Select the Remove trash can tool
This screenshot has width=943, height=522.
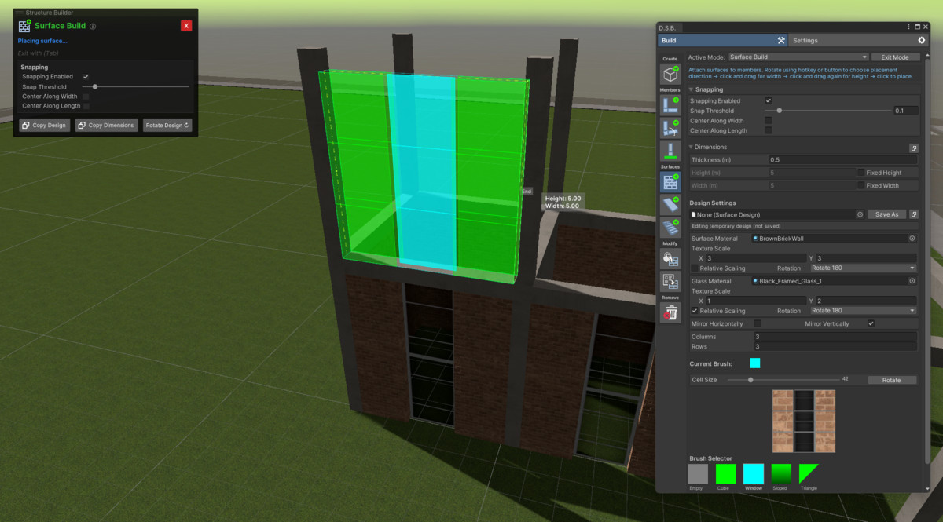tap(670, 312)
